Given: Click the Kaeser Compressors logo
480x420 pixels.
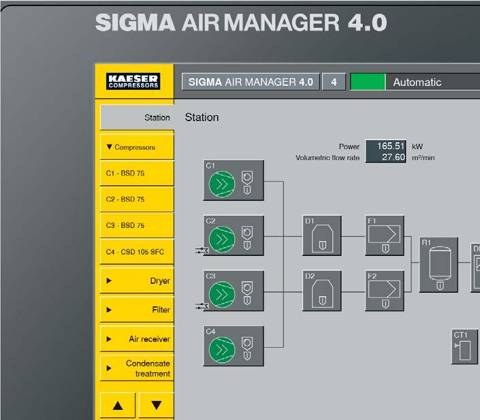Looking at the screenshot, I should click(x=133, y=81).
